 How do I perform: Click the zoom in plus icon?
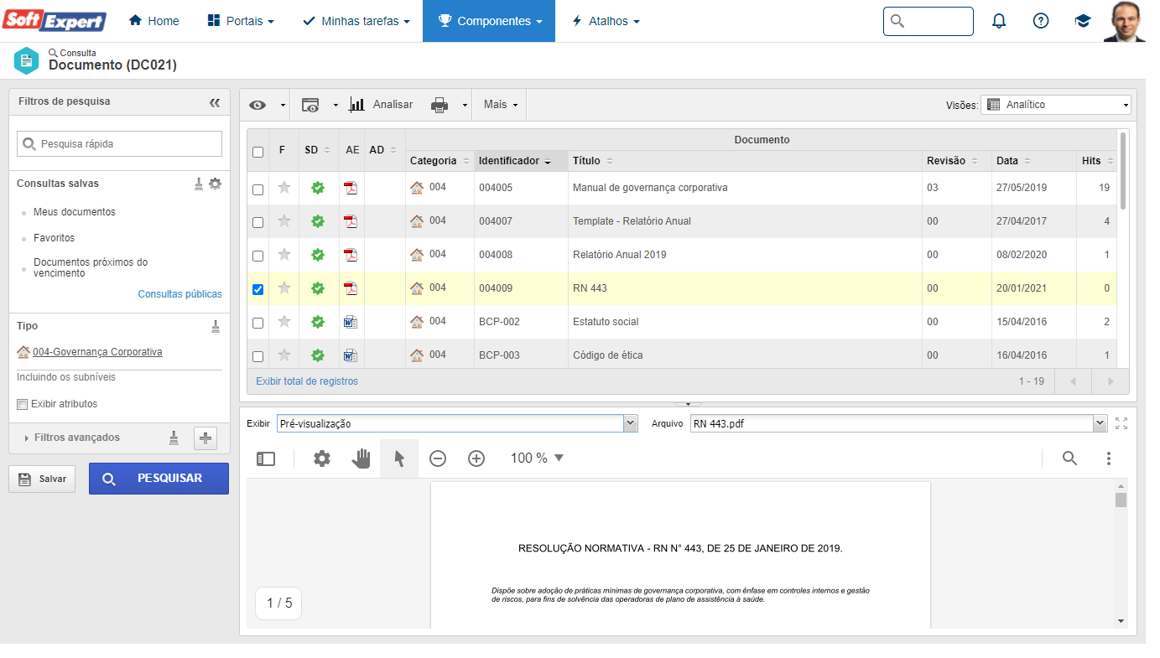[x=476, y=459]
